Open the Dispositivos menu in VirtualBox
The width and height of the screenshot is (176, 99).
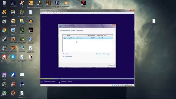pos(56,13)
